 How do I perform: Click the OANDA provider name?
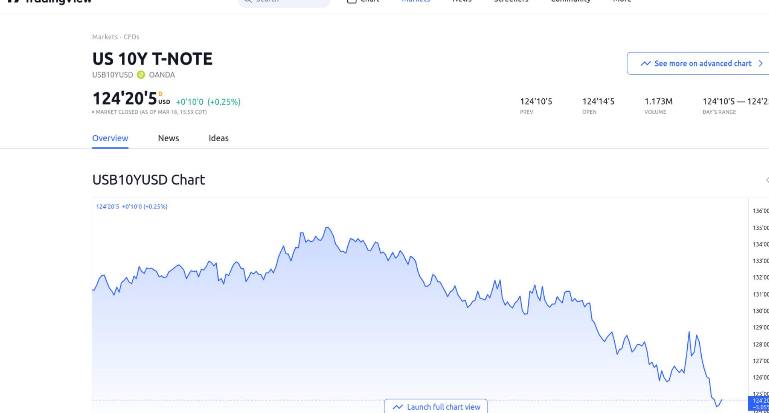(162, 75)
